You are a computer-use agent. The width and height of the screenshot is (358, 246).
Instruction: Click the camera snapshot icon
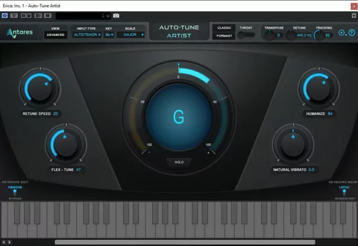(x=116, y=16)
